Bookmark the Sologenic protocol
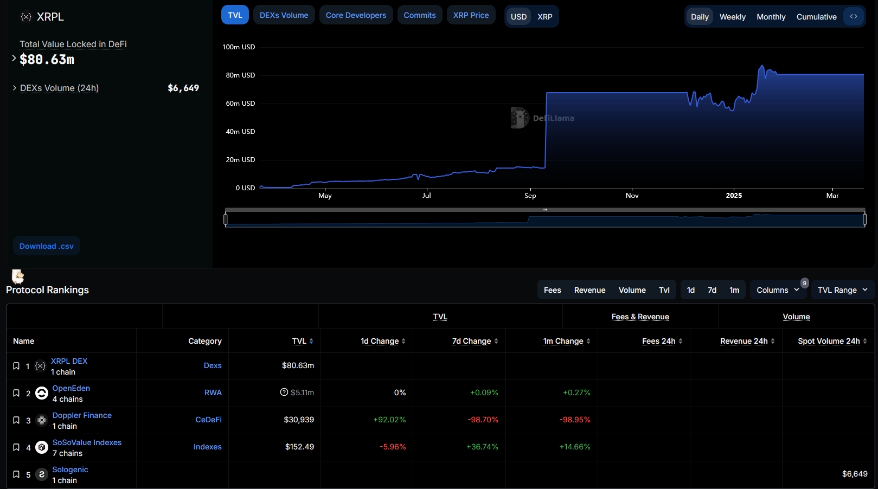The width and height of the screenshot is (878, 489). point(16,474)
